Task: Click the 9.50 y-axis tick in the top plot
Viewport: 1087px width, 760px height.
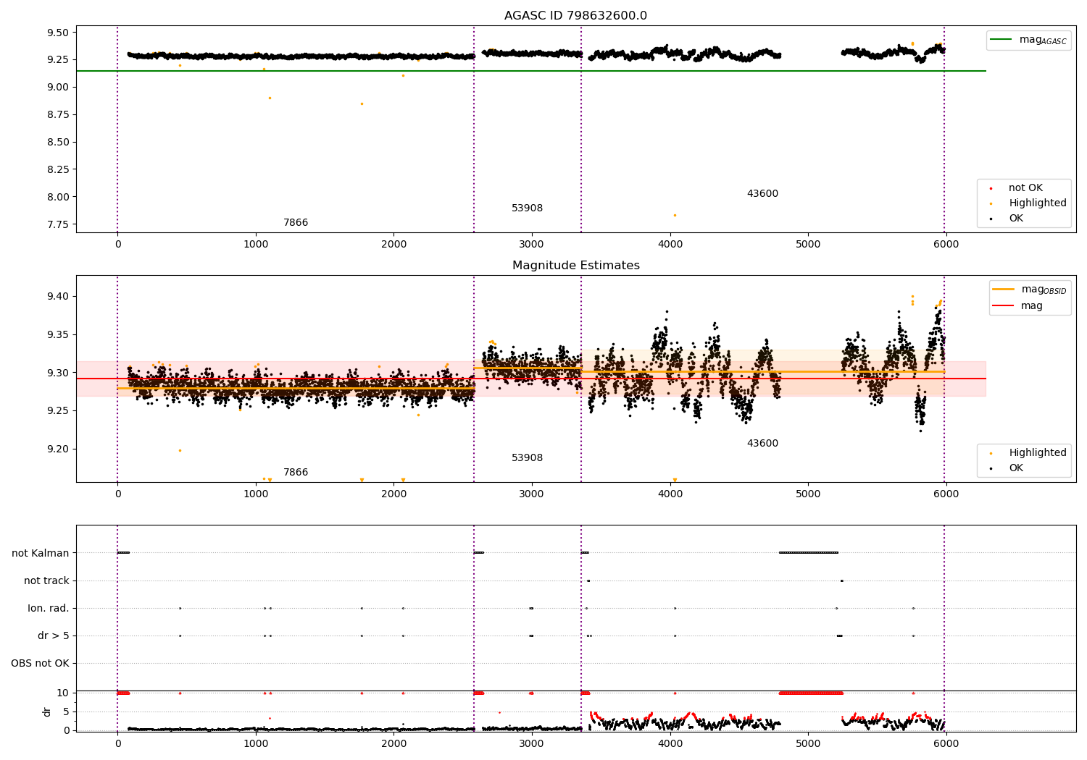Action: pos(58,33)
